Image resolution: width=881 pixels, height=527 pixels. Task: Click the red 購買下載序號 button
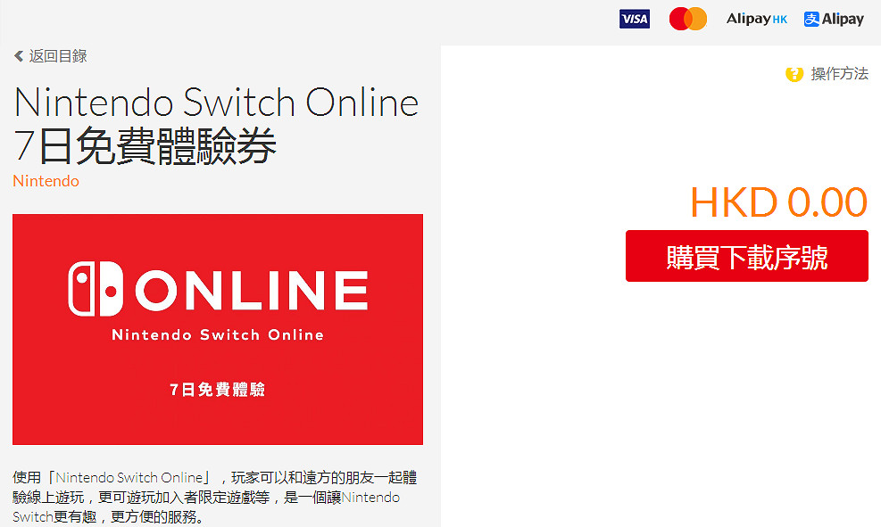coord(747,256)
